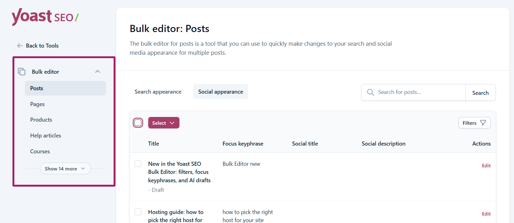Image resolution: width=514 pixels, height=223 pixels.
Task: Toggle the select-all posts checkbox
Action: 138,123
